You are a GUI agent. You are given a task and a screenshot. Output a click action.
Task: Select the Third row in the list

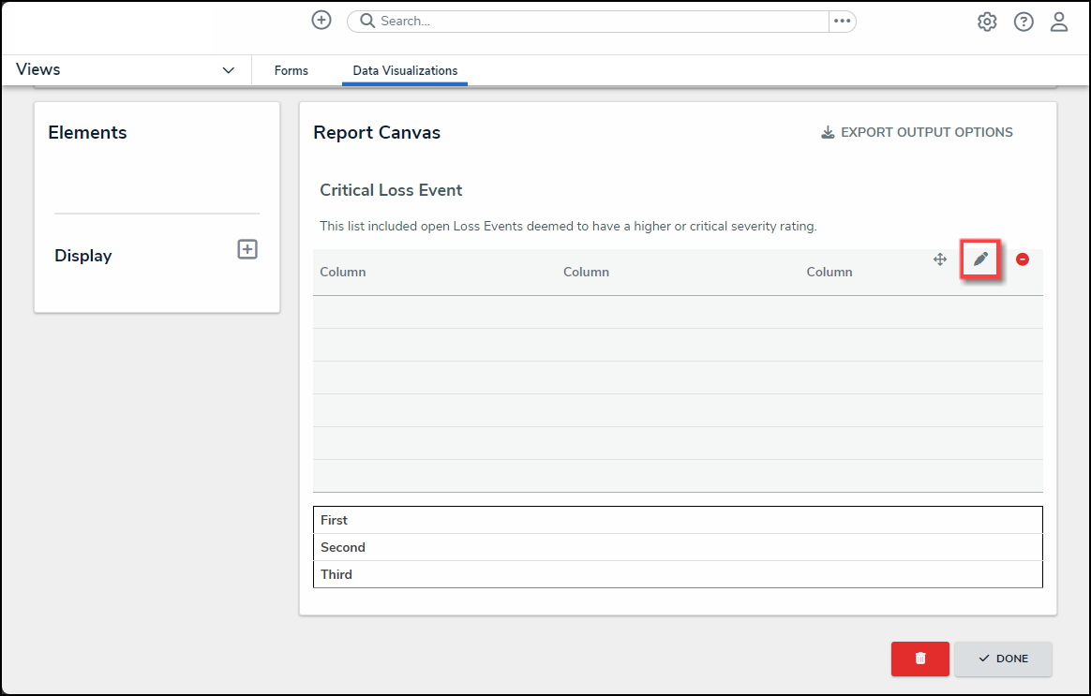[x=677, y=574]
